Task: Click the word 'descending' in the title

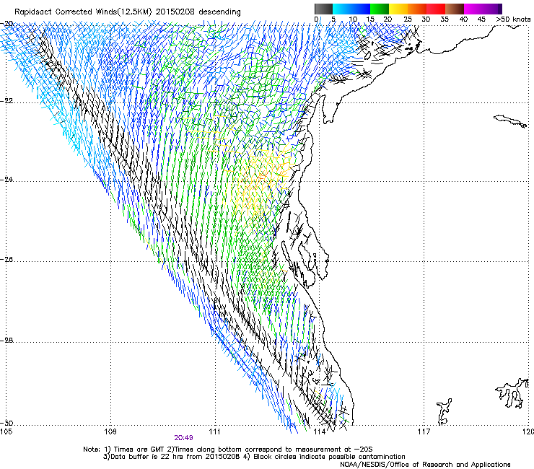Action: coord(219,12)
